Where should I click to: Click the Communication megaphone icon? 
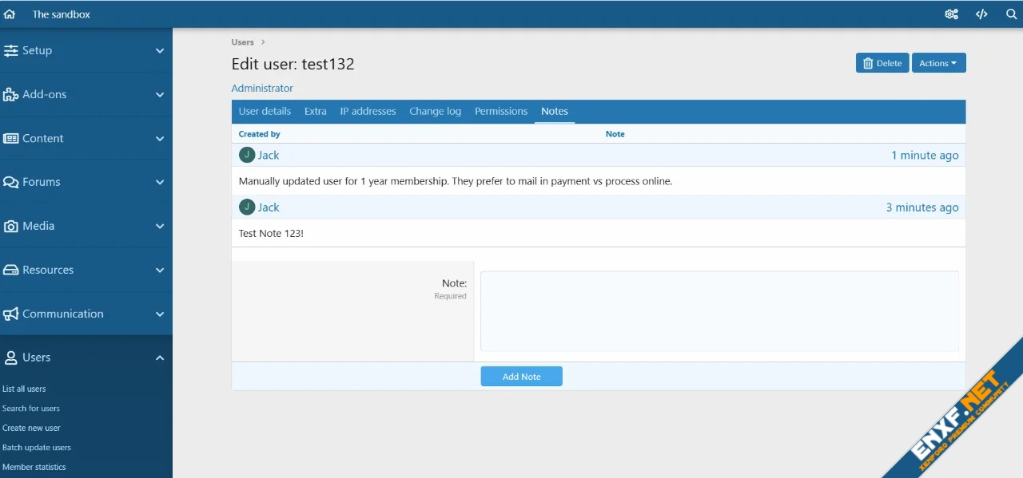click(10, 314)
